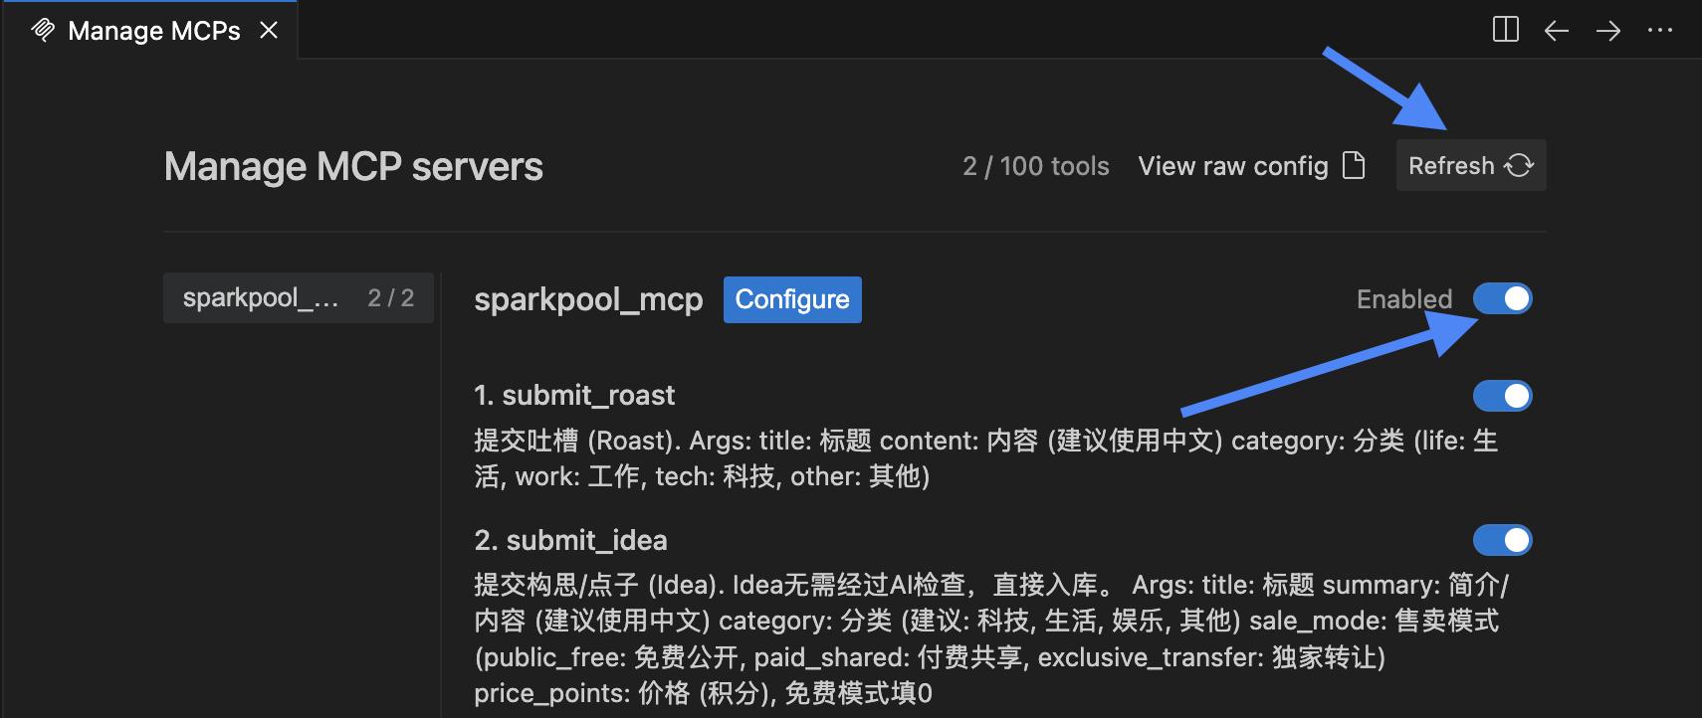Image resolution: width=1702 pixels, height=718 pixels.
Task: Toggle off the submit_roast tool
Action: pos(1502,396)
